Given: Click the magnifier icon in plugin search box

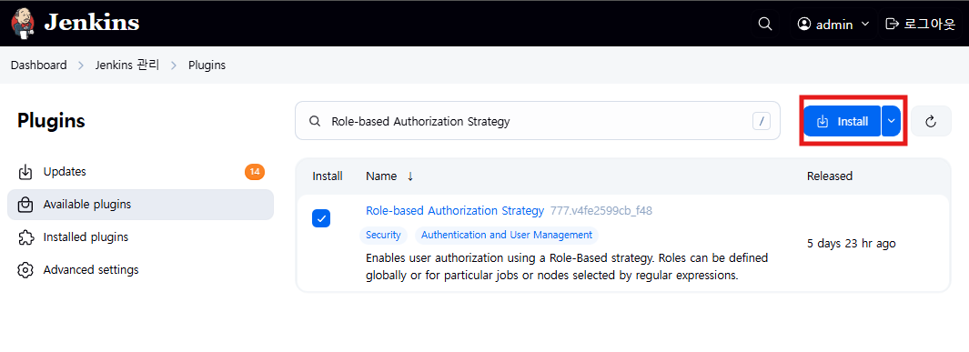Looking at the screenshot, I should [x=315, y=122].
